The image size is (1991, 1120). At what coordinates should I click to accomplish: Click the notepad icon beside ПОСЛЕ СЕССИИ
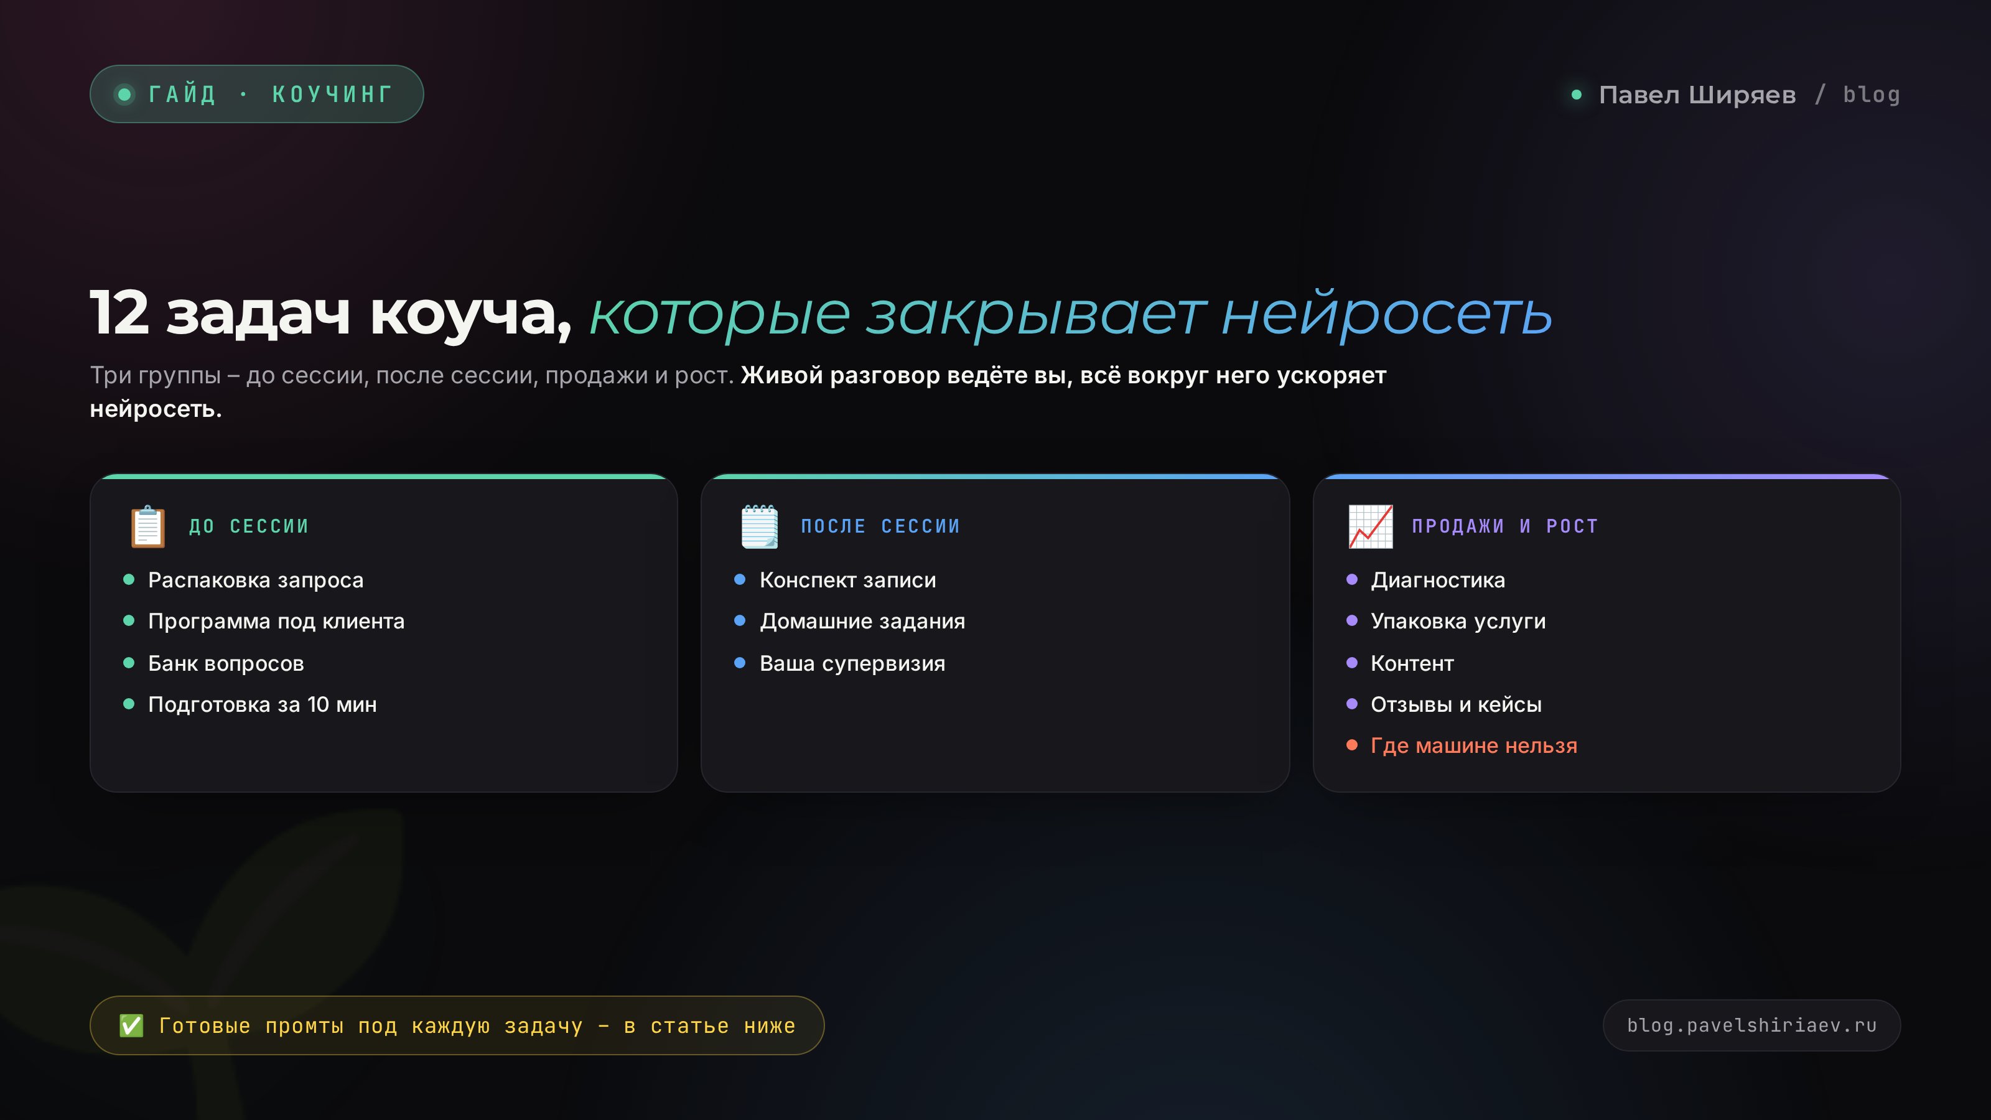(x=760, y=526)
